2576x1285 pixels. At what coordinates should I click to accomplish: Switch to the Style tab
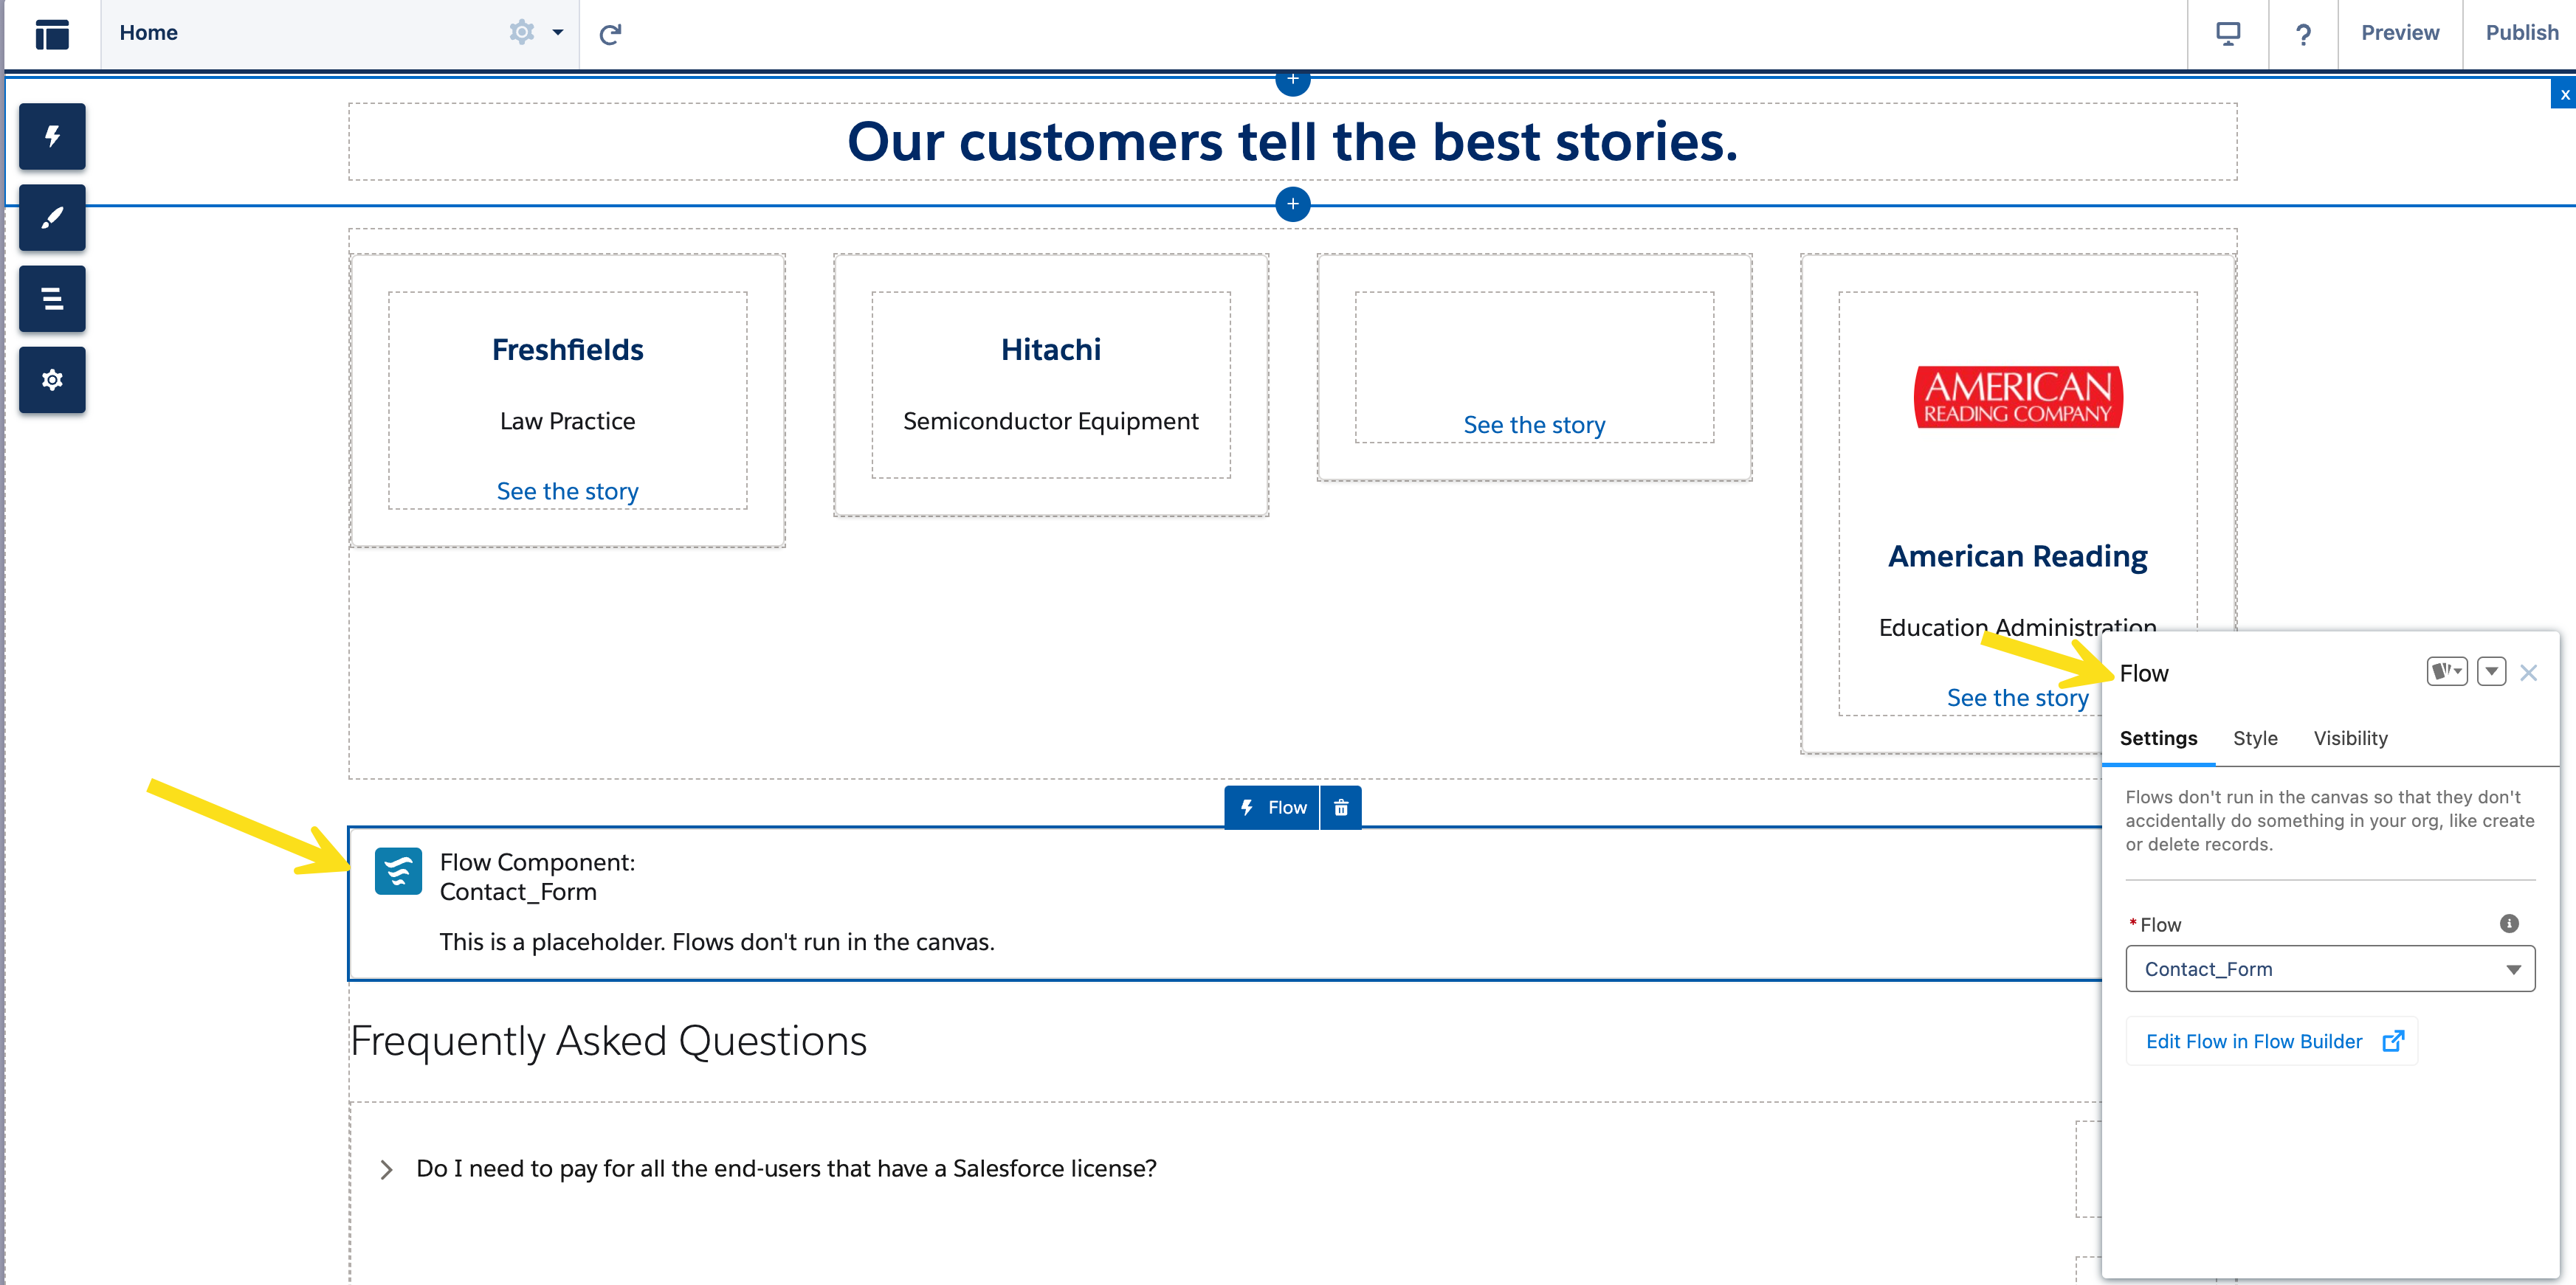2255,738
